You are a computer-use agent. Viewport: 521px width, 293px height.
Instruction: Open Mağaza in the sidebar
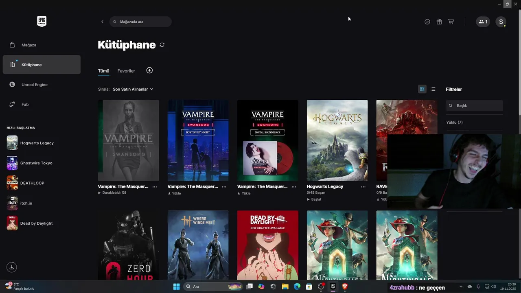pos(42,45)
